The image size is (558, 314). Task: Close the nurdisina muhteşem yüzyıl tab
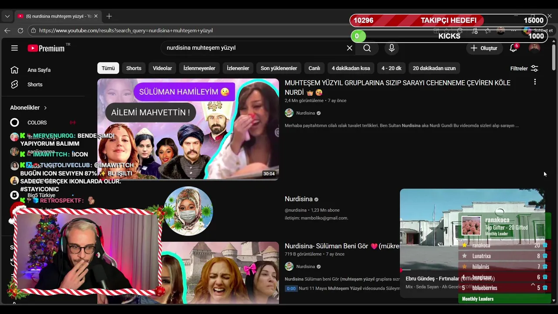coord(96,16)
